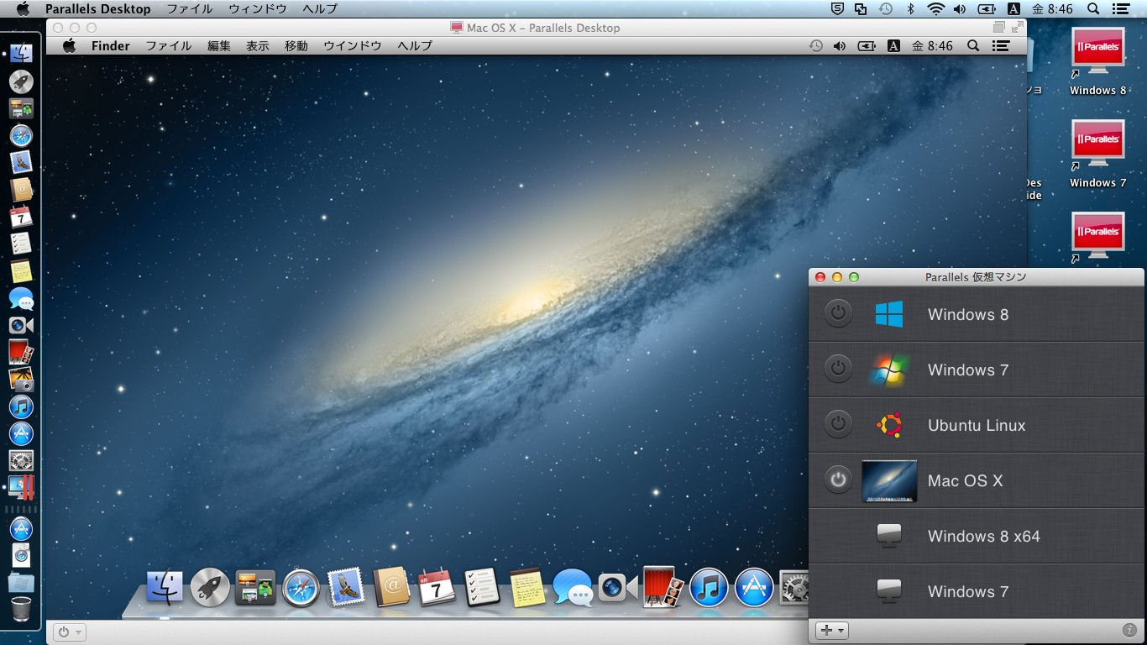The height and width of the screenshot is (645, 1147).
Task: Open Messages in the guest VM Dock
Action: pos(573,587)
